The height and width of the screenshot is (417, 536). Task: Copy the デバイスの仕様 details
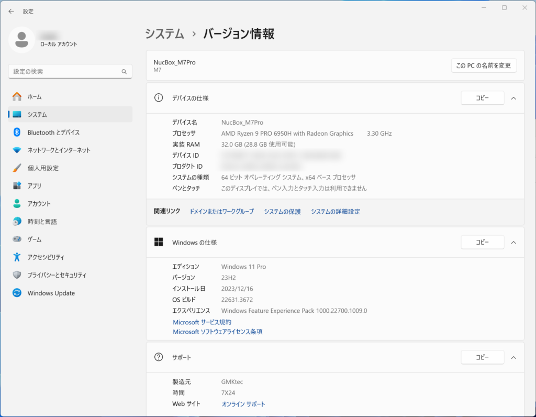tap(482, 98)
